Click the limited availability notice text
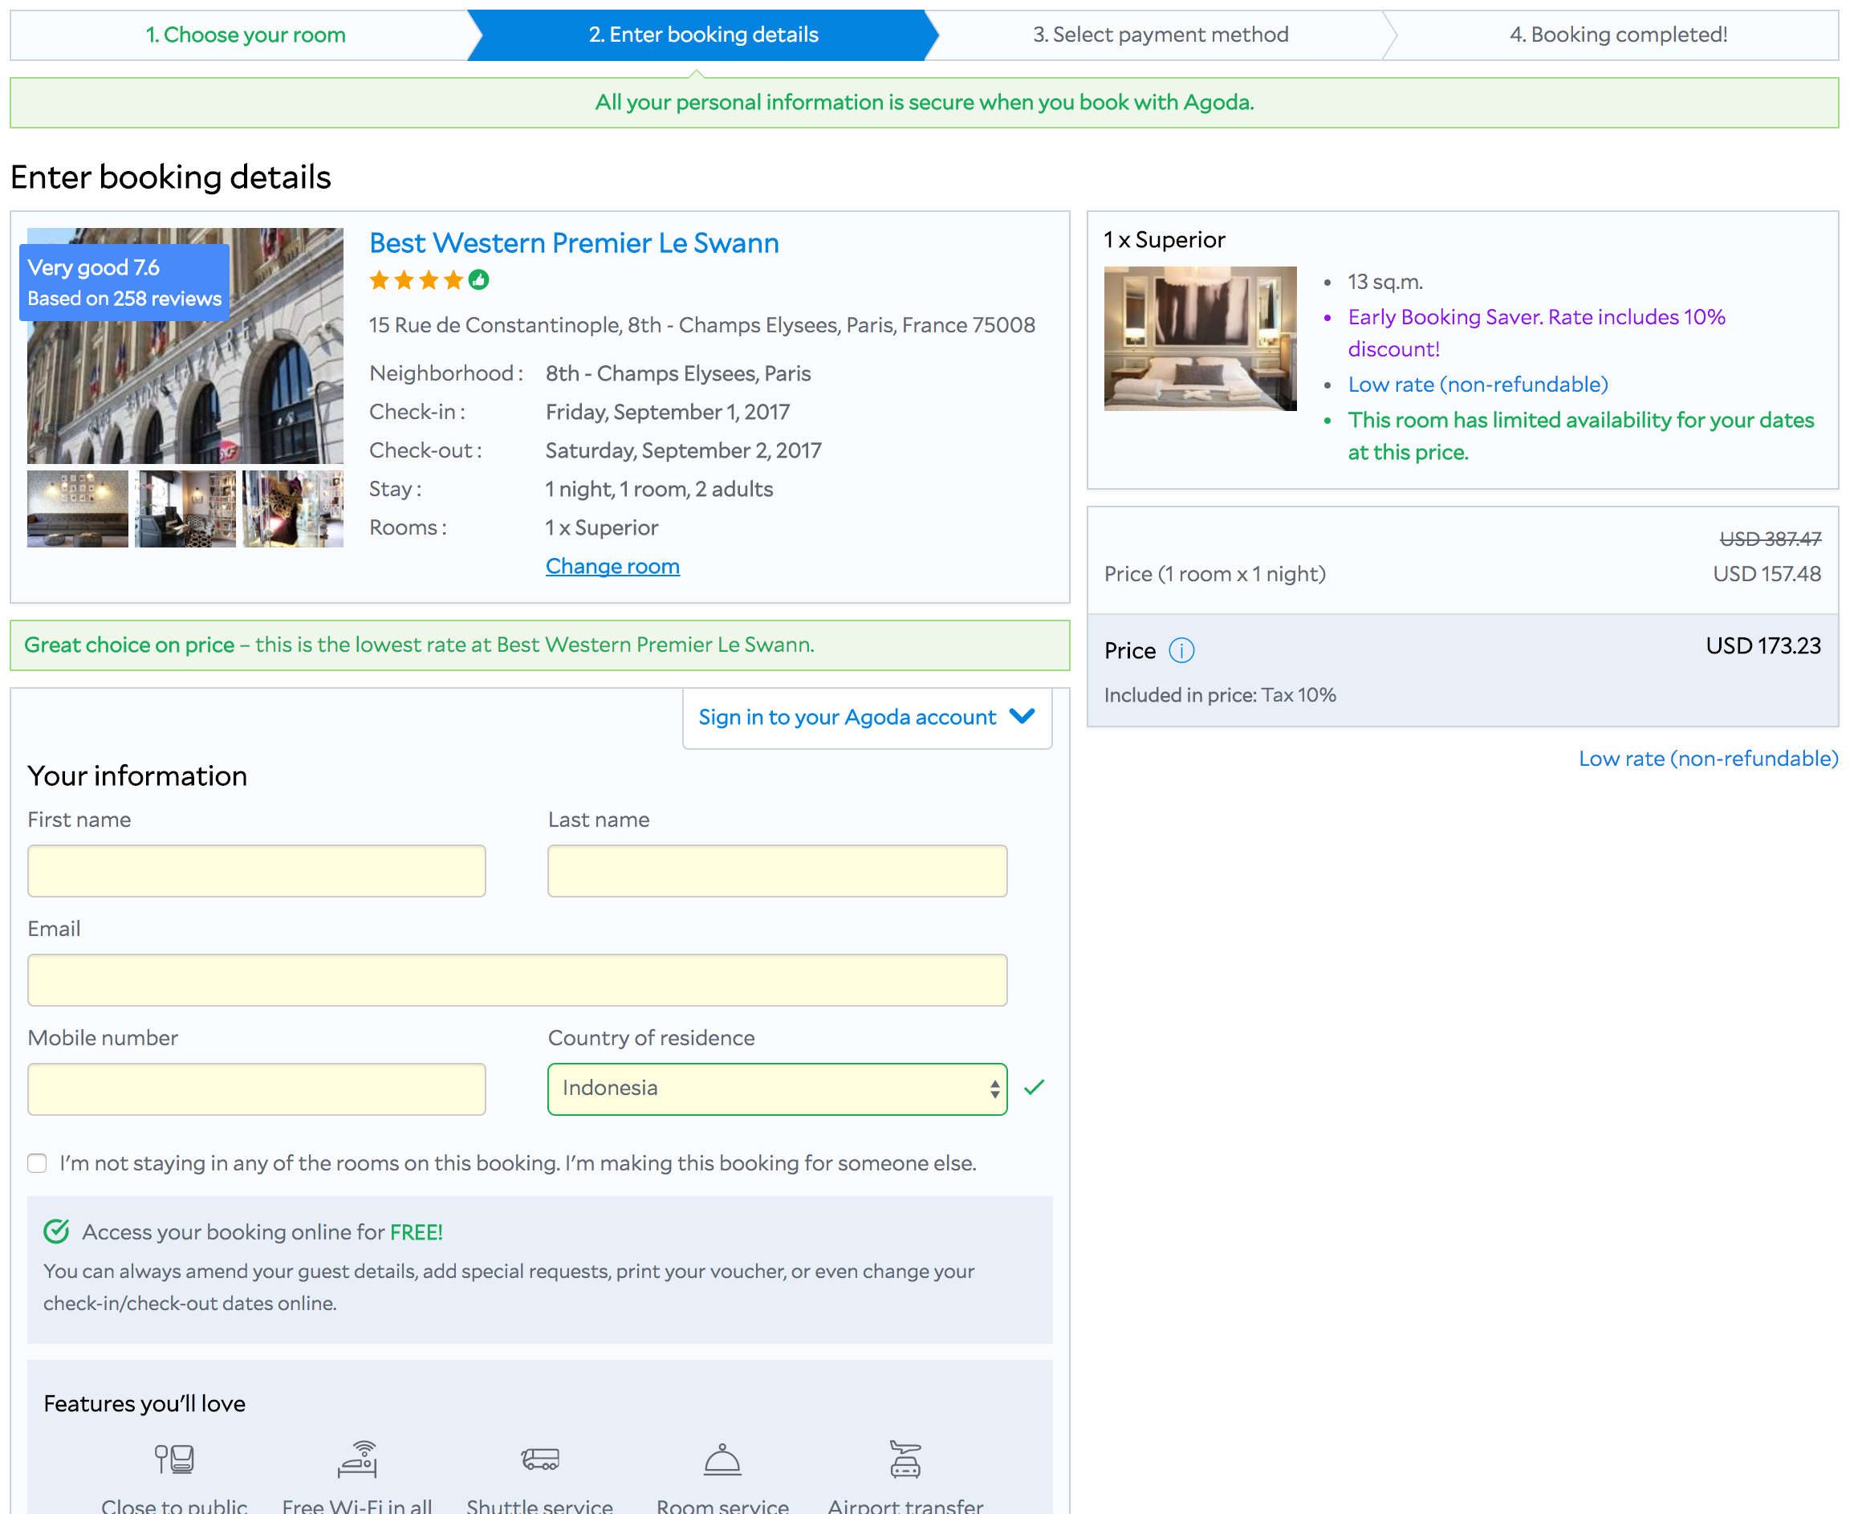This screenshot has width=1862, height=1514. click(x=1579, y=436)
